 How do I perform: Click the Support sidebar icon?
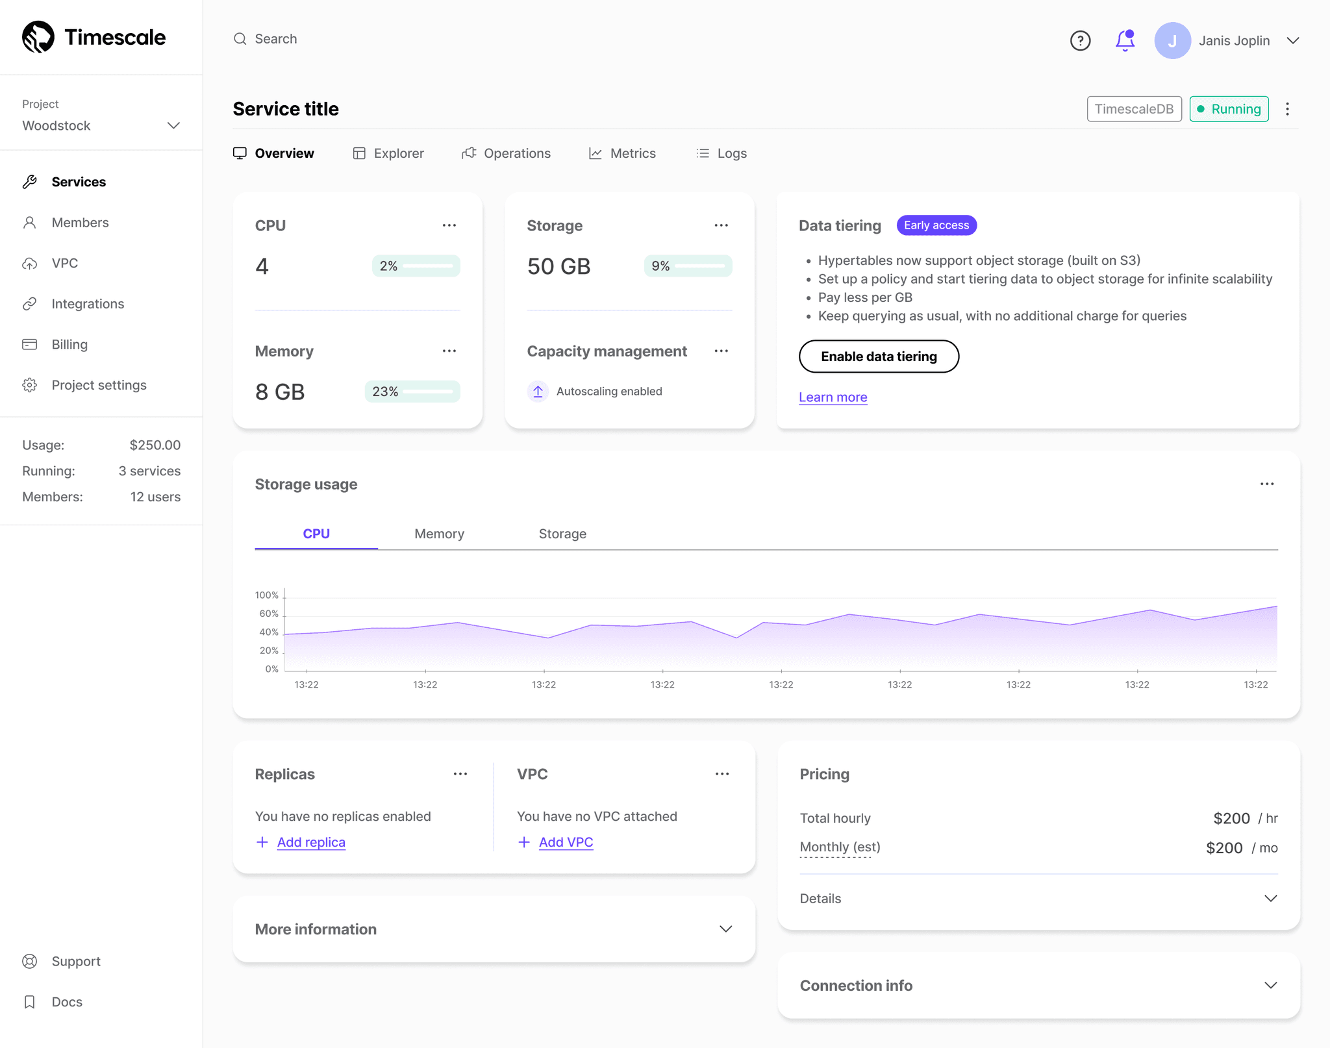tap(31, 960)
